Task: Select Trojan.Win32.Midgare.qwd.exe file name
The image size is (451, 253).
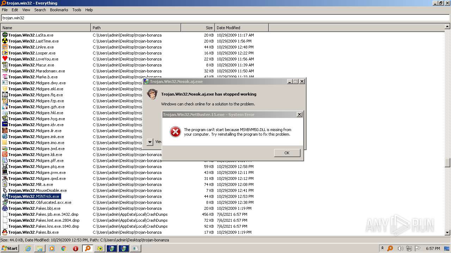Action: pyautogui.click(x=37, y=179)
